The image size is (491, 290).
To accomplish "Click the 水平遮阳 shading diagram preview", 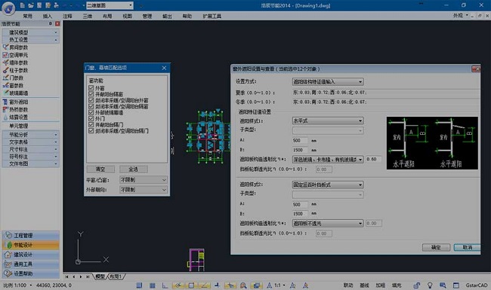I will [432, 143].
